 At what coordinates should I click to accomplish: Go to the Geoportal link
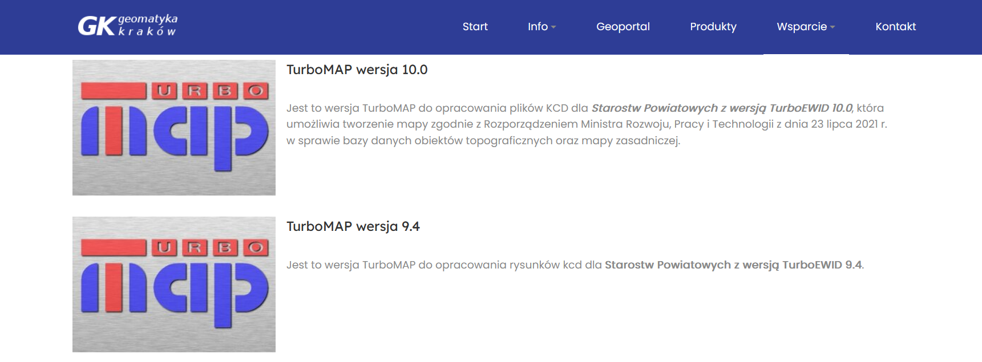pos(623,27)
